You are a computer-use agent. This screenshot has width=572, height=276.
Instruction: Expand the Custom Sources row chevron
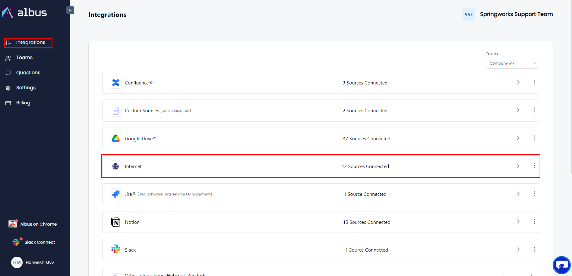click(x=518, y=110)
